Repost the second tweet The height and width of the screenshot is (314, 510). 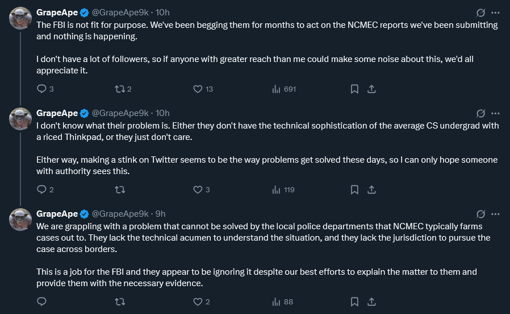pyautogui.click(x=120, y=189)
